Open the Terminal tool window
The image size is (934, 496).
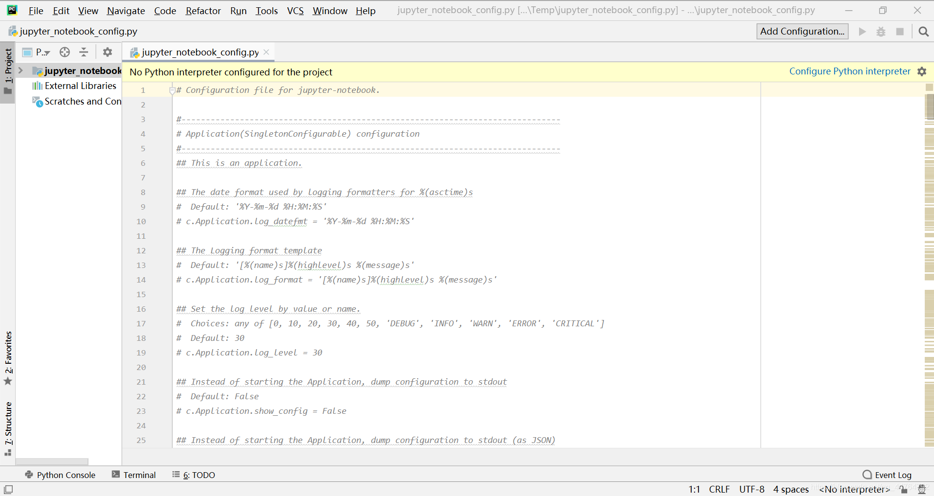[x=134, y=475]
